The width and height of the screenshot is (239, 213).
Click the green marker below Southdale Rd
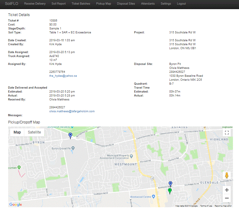coord(170,191)
